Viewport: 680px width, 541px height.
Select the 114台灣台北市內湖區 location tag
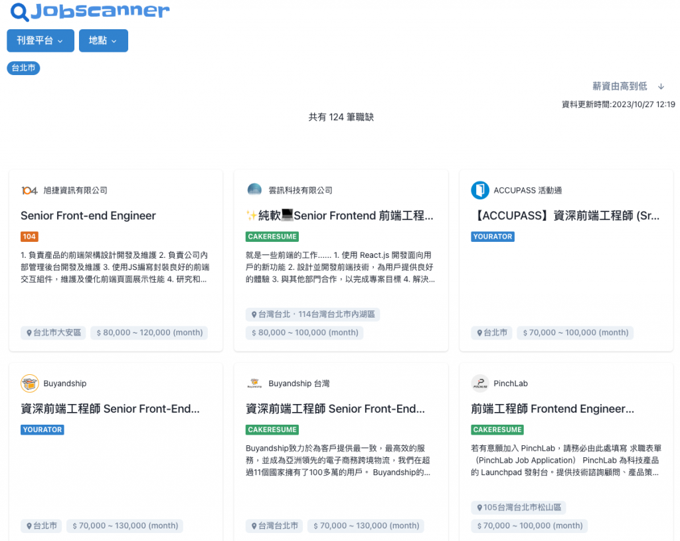(x=313, y=314)
